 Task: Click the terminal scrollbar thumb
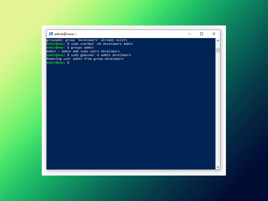[218, 50]
